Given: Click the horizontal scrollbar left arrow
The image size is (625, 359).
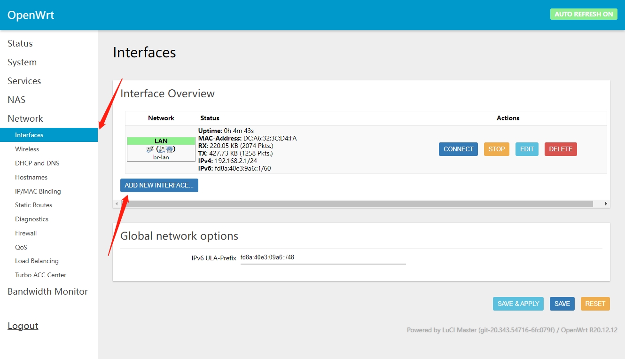Looking at the screenshot, I should click(x=117, y=204).
